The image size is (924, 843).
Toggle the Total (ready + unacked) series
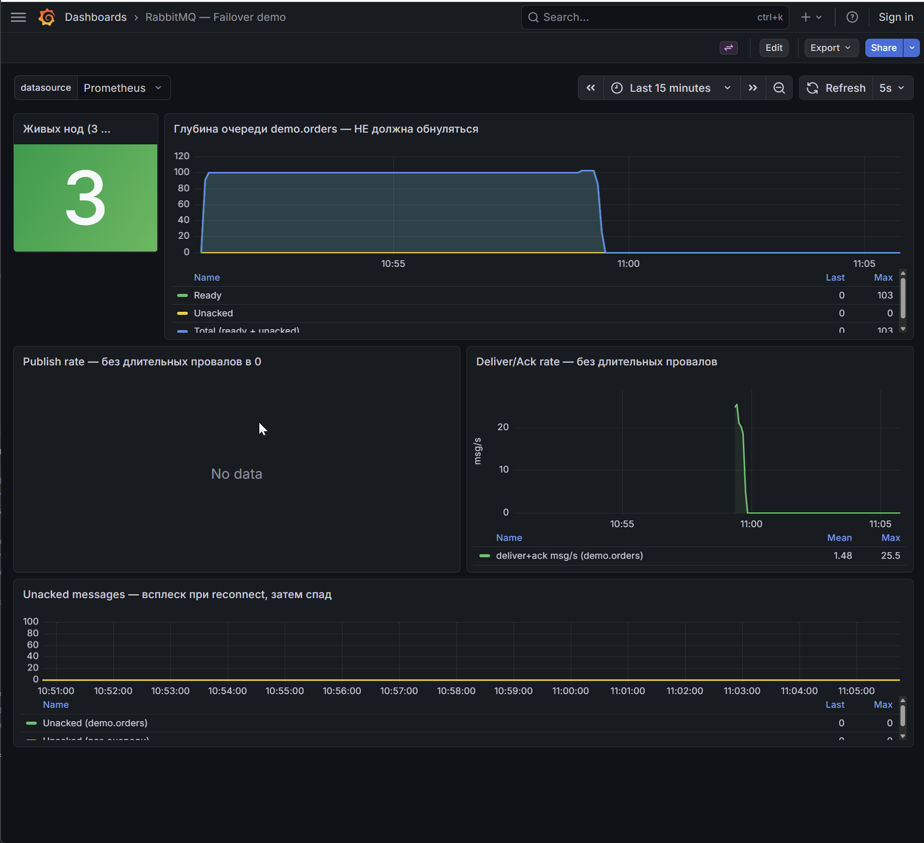tap(247, 330)
